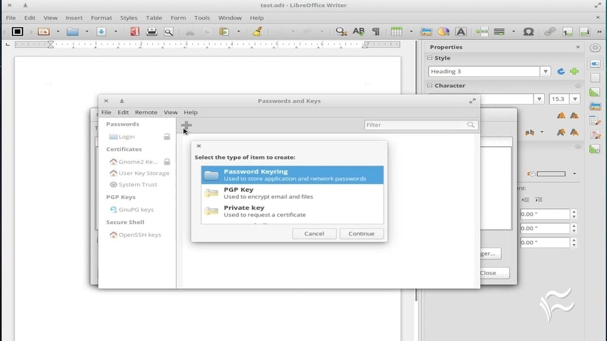
Task: Show more toolbar items double chevron
Action: [600, 32]
